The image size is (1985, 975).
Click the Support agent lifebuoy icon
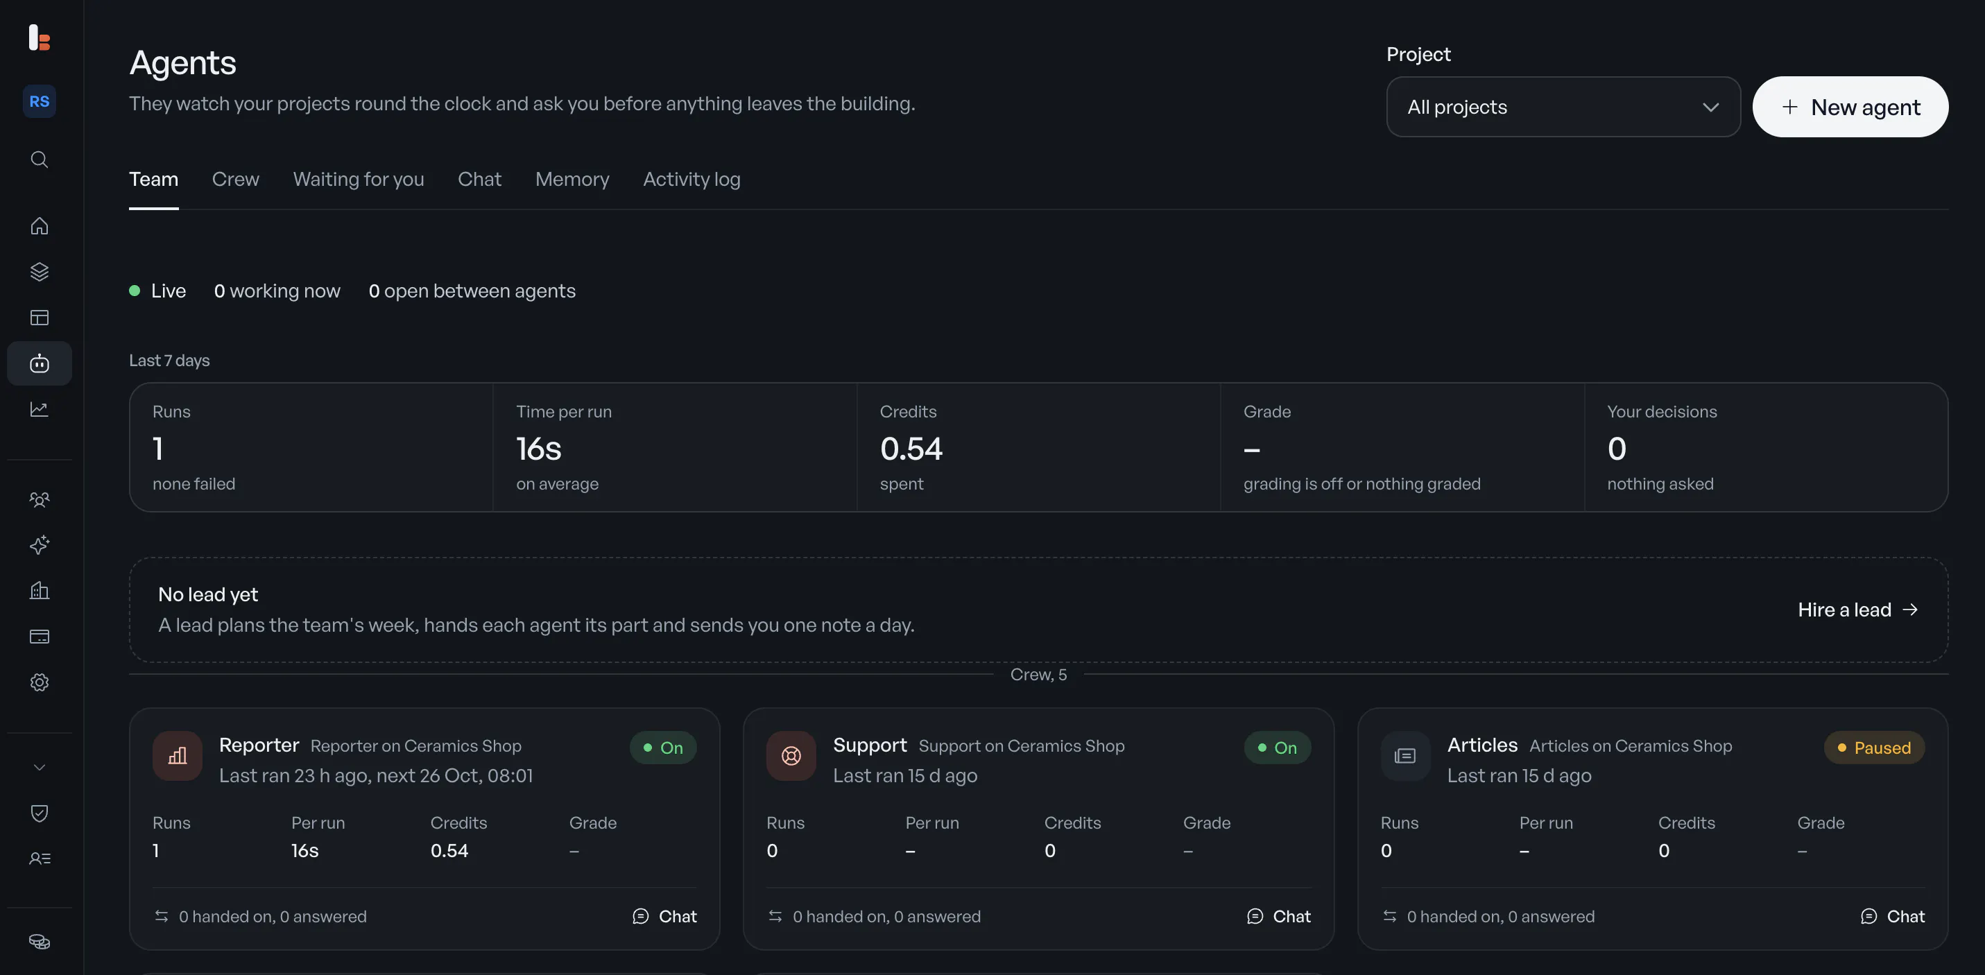tap(791, 756)
